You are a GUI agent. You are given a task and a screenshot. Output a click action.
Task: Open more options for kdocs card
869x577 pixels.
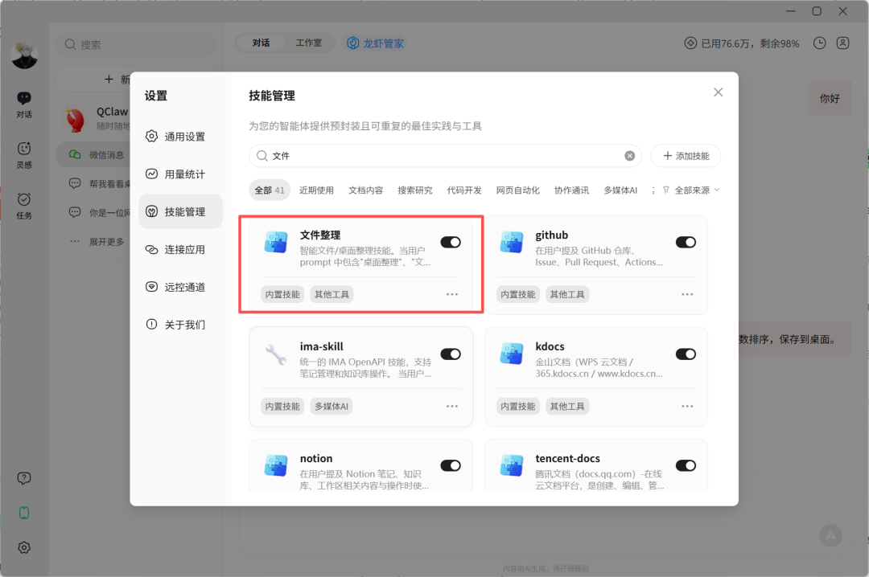(x=687, y=406)
